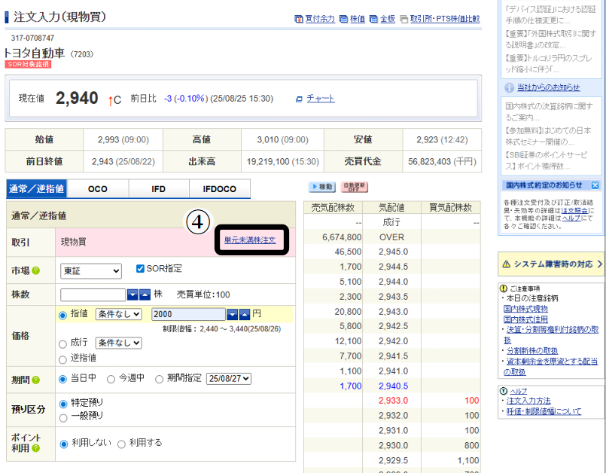Click the 取引所・PTS株価比較 icon
The image size is (606, 473).
(x=403, y=19)
